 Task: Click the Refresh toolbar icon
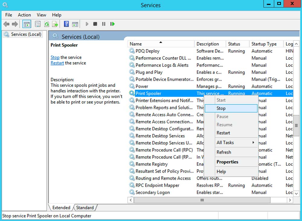tap(47, 24)
